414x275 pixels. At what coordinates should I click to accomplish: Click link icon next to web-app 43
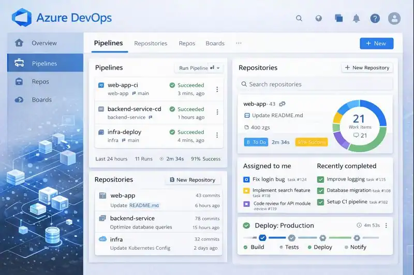click(x=282, y=104)
